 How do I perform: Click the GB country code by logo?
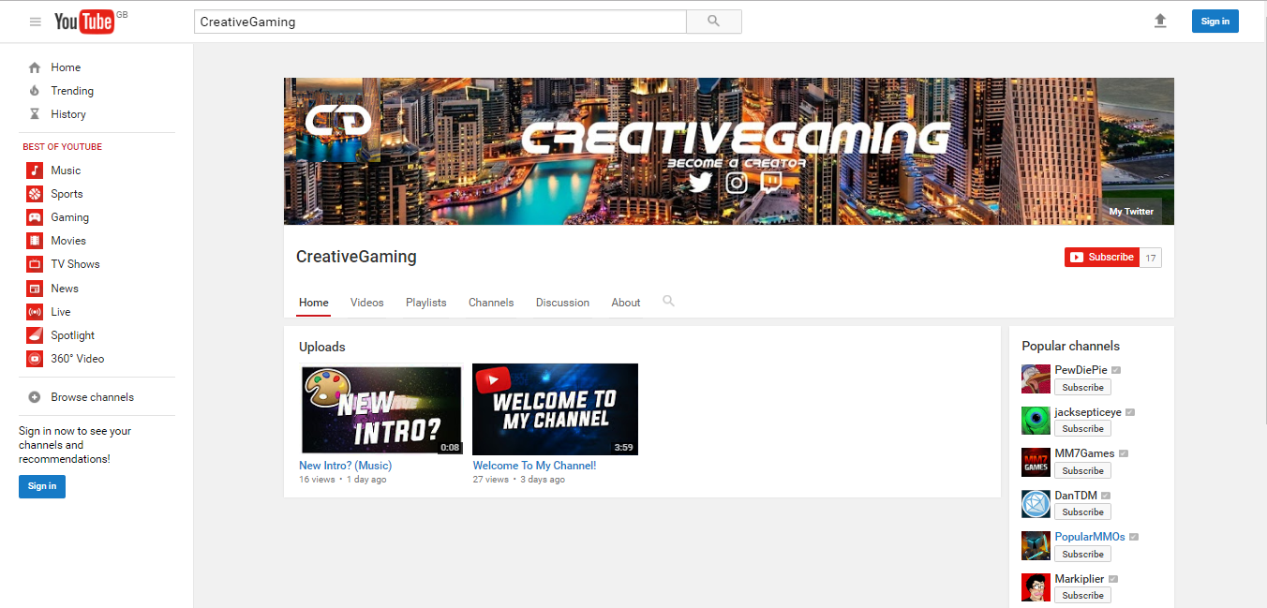[122, 14]
